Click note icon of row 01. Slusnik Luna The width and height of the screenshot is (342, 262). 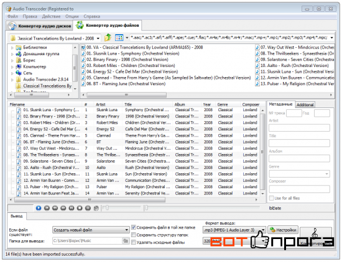tap(19, 110)
